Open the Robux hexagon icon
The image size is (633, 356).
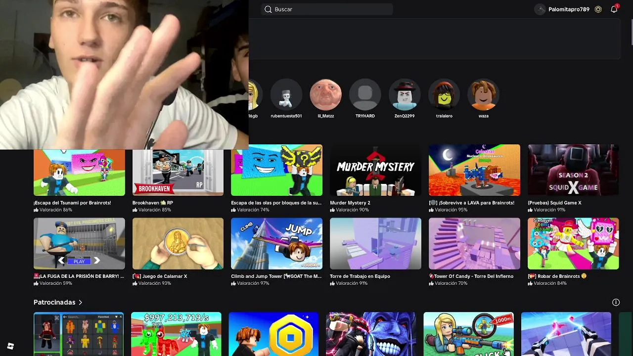coord(598,9)
